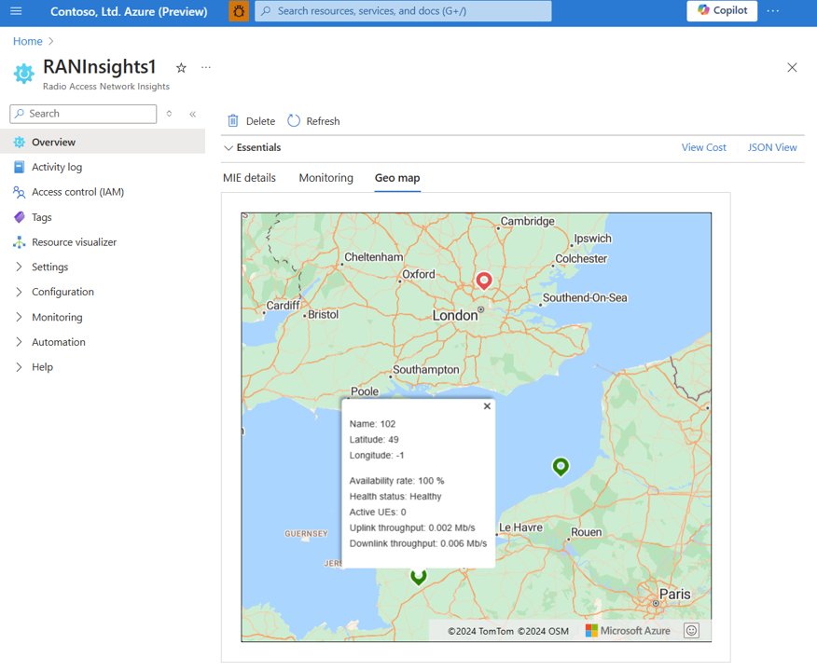The height and width of the screenshot is (671, 817).
Task: Select the Geo map tab
Action: coord(397,178)
